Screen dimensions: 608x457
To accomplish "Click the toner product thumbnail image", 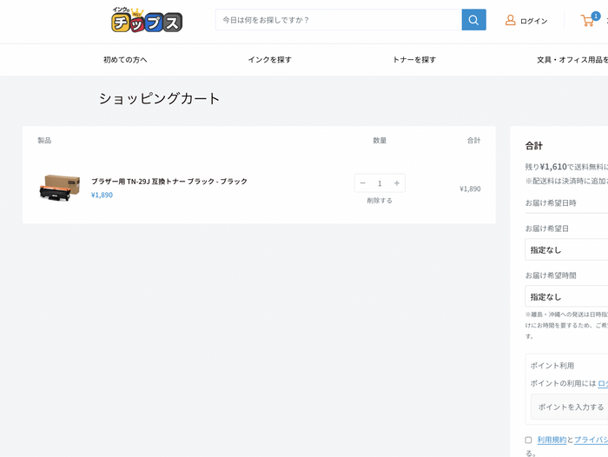I will pyautogui.click(x=59, y=188).
